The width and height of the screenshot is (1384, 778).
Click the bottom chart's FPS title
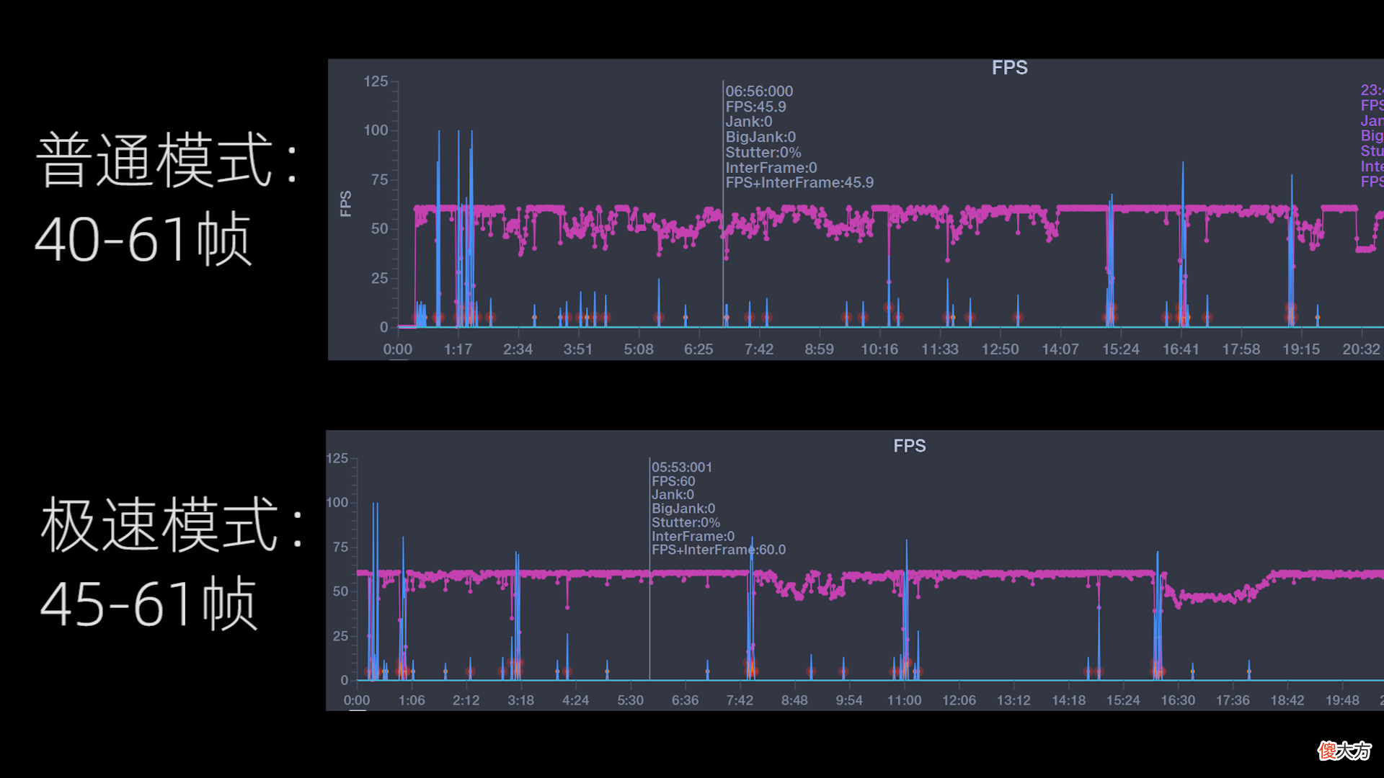point(909,446)
